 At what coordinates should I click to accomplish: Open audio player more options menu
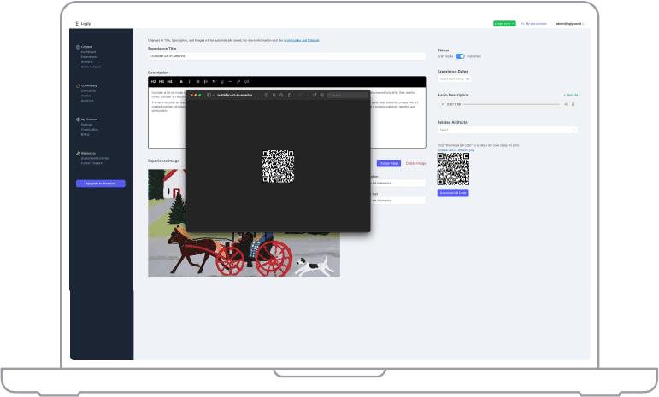pyautogui.click(x=573, y=104)
